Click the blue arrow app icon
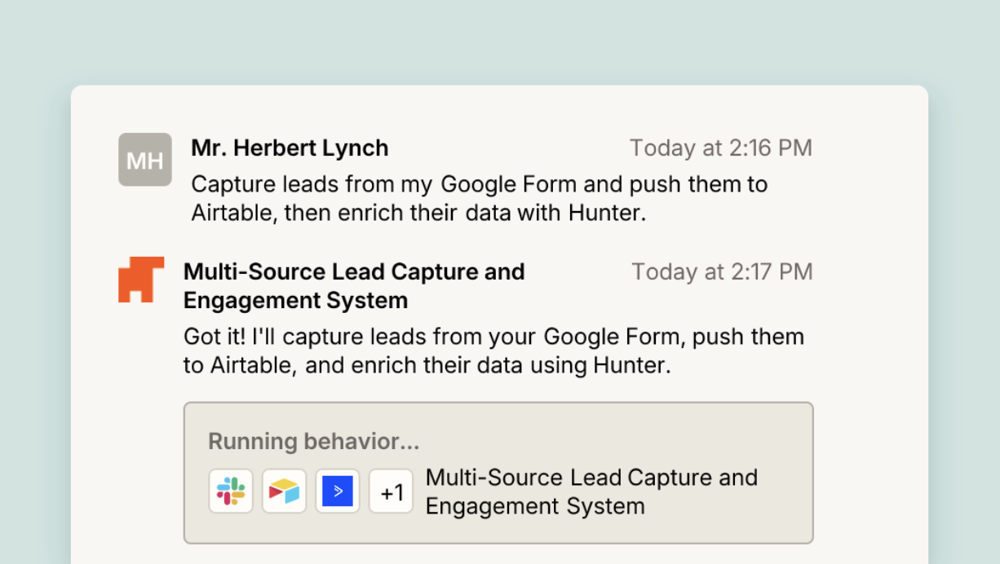1000x564 pixels. coord(338,491)
